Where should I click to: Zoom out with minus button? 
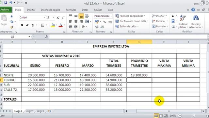[x=180, y=116]
